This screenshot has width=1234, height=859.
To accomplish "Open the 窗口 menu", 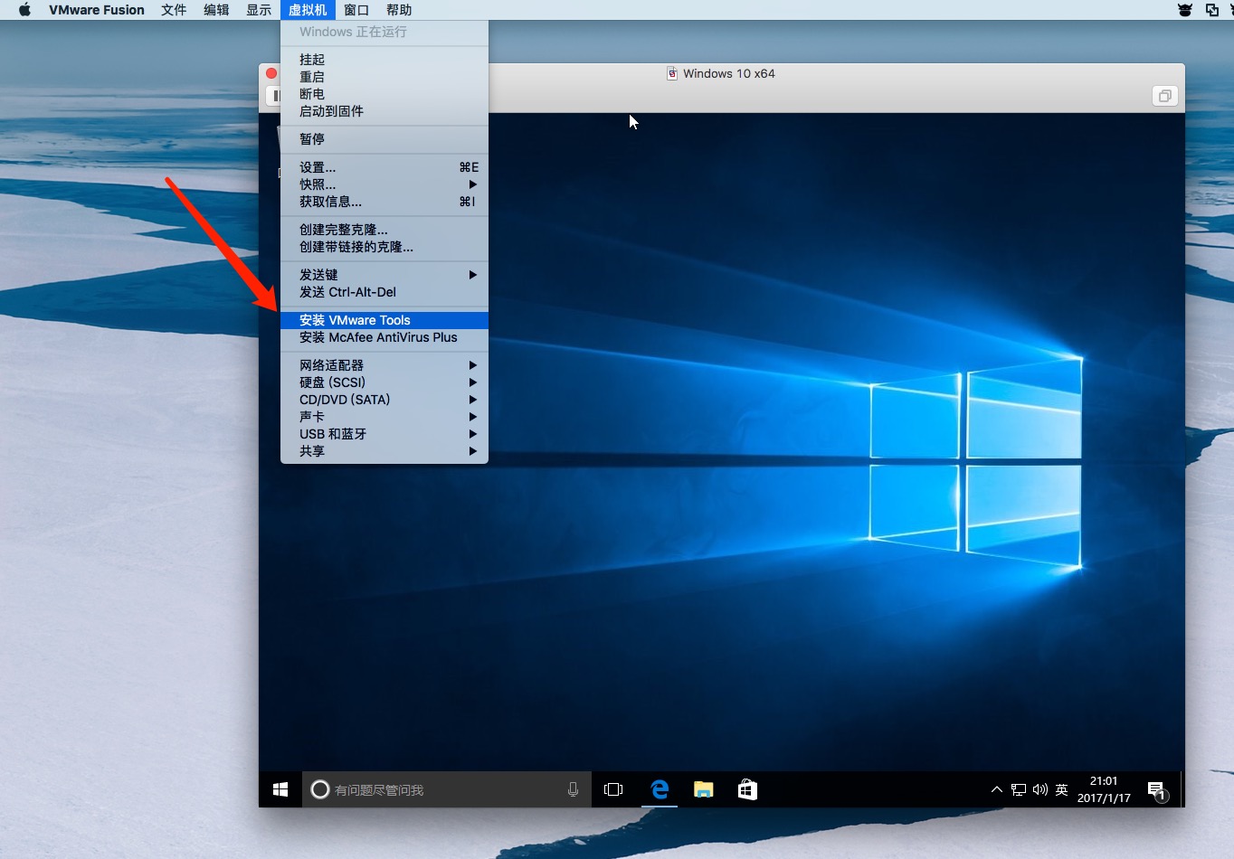I will (356, 10).
